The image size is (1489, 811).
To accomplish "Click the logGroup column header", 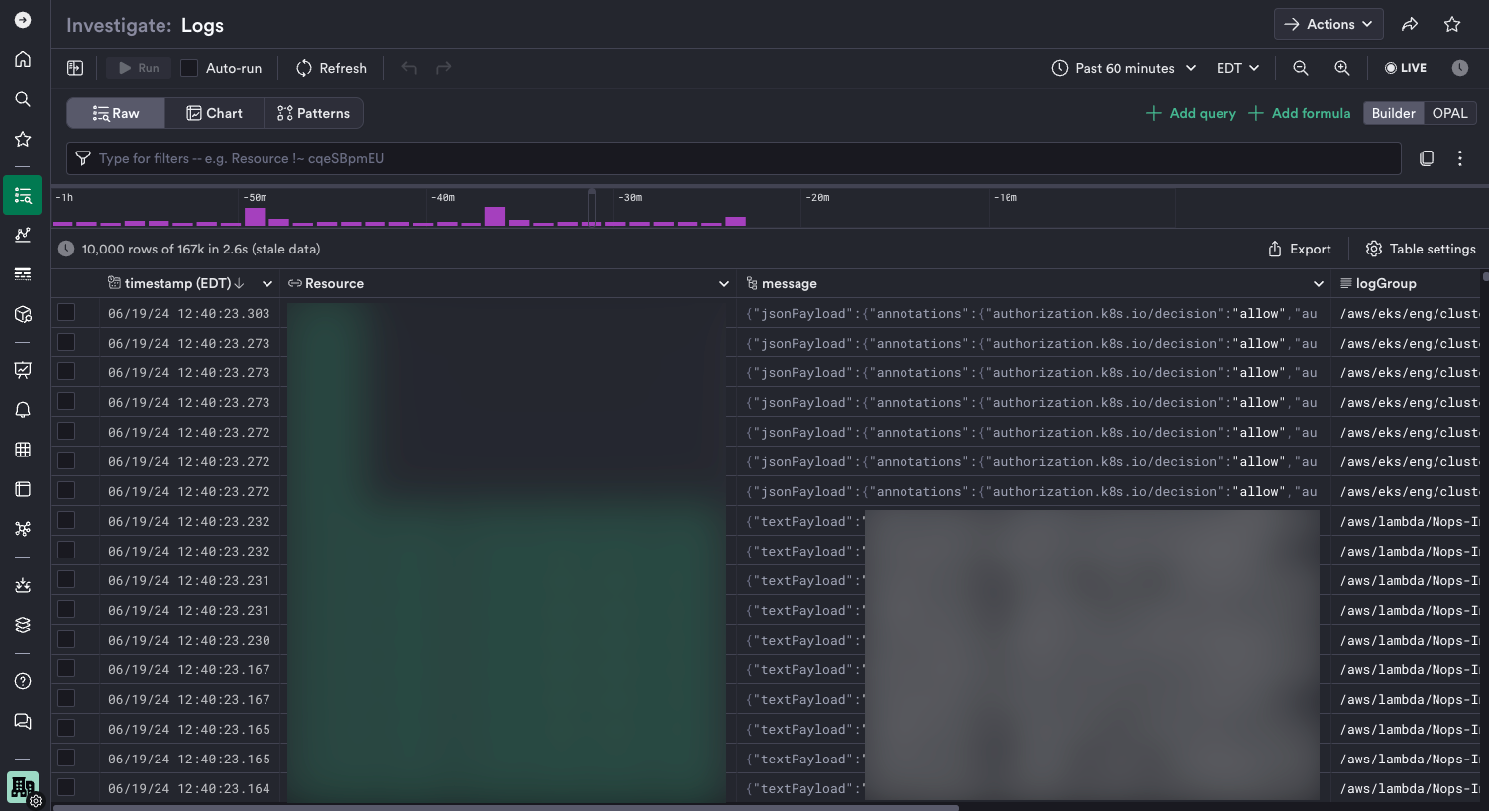I will tap(1386, 283).
